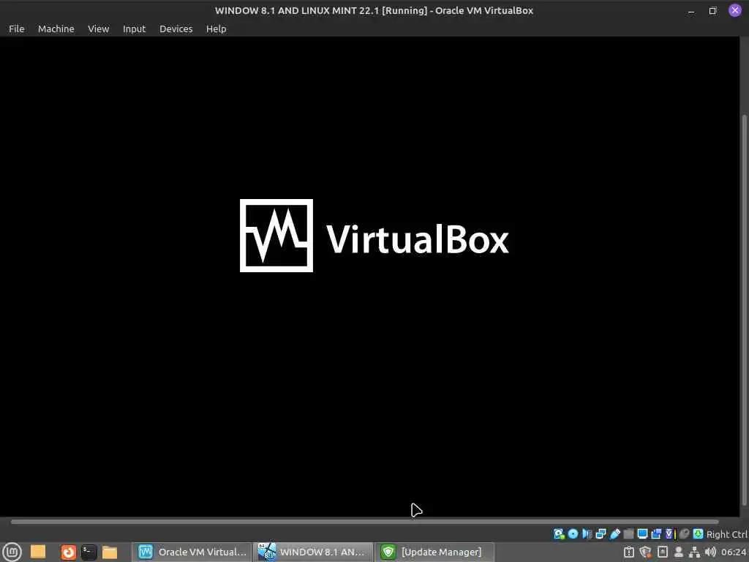Click the mouse integration status icon
Viewport: 749px width, 562px height.
tap(685, 533)
